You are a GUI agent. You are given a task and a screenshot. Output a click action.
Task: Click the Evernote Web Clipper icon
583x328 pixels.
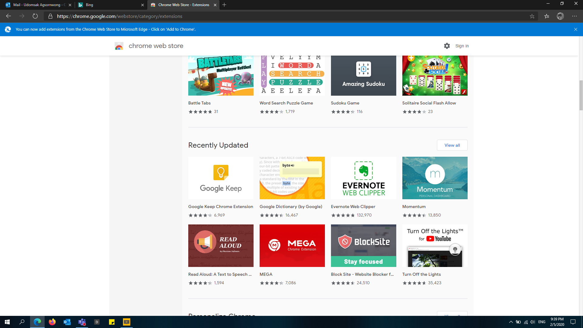(363, 178)
